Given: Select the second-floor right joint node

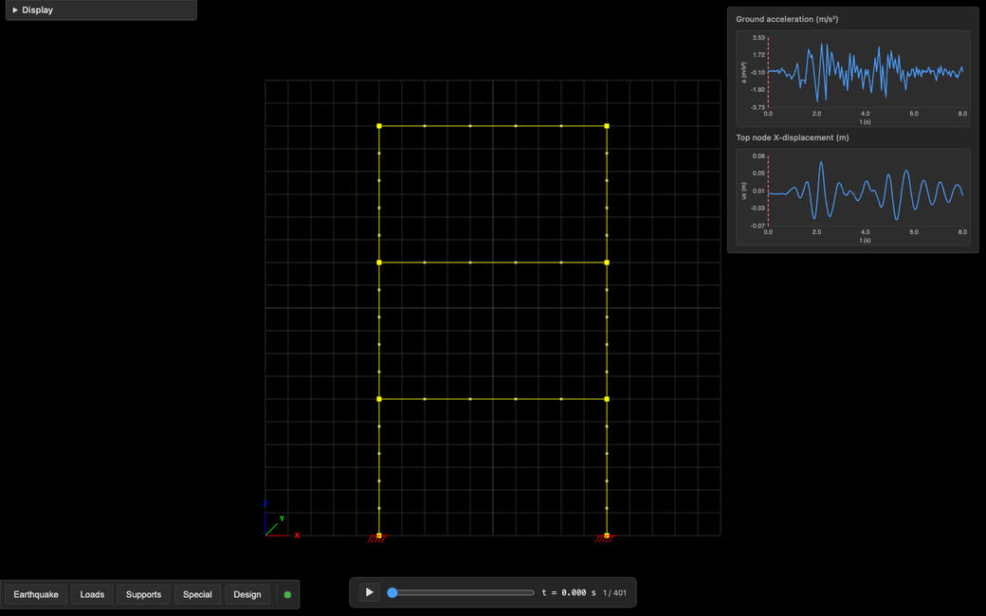Looking at the screenshot, I should [x=607, y=263].
